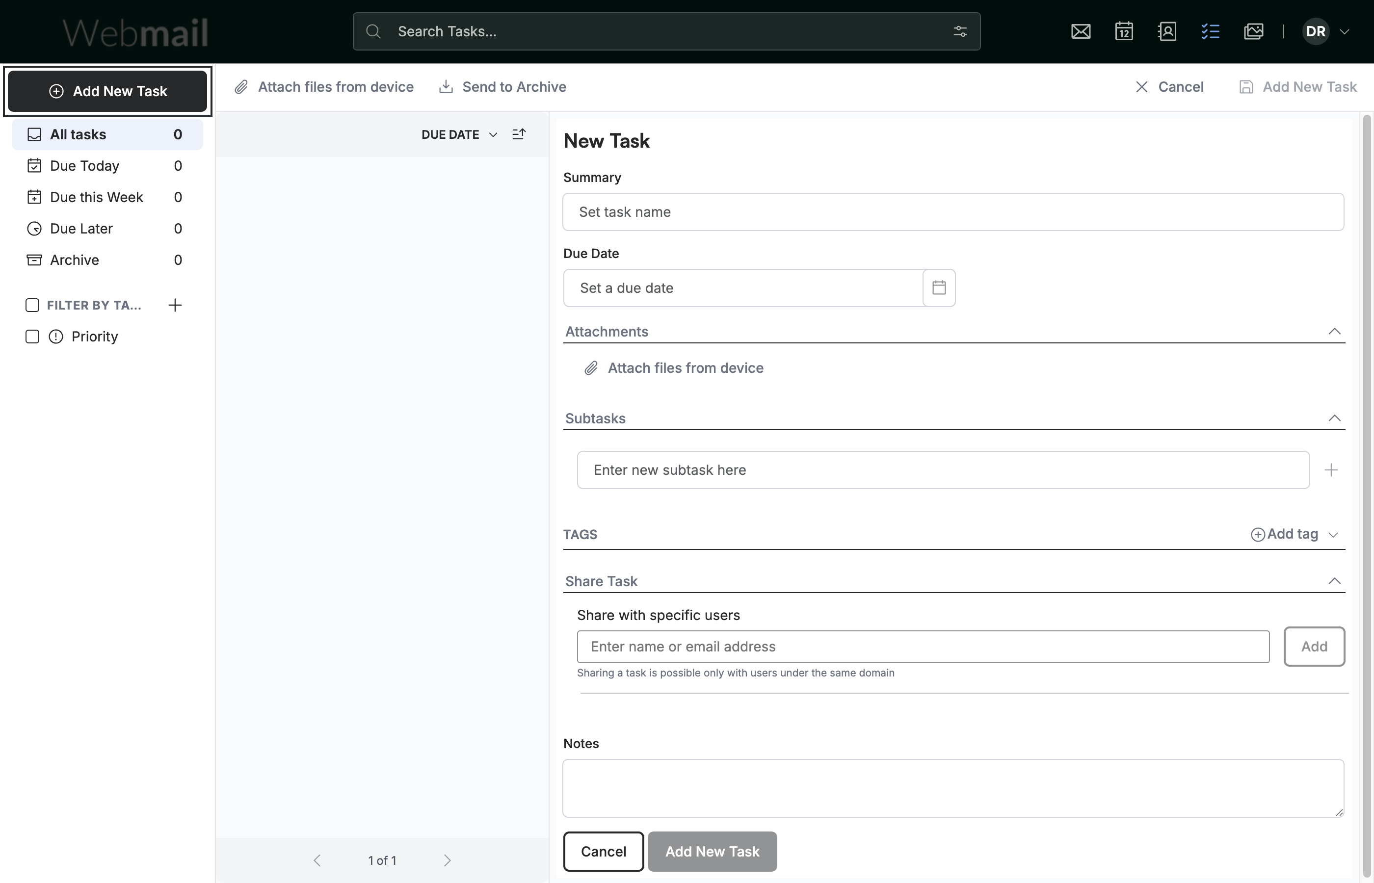Click the Archive box icon
Image resolution: width=1374 pixels, height=883 pixels.
(34, 260)
